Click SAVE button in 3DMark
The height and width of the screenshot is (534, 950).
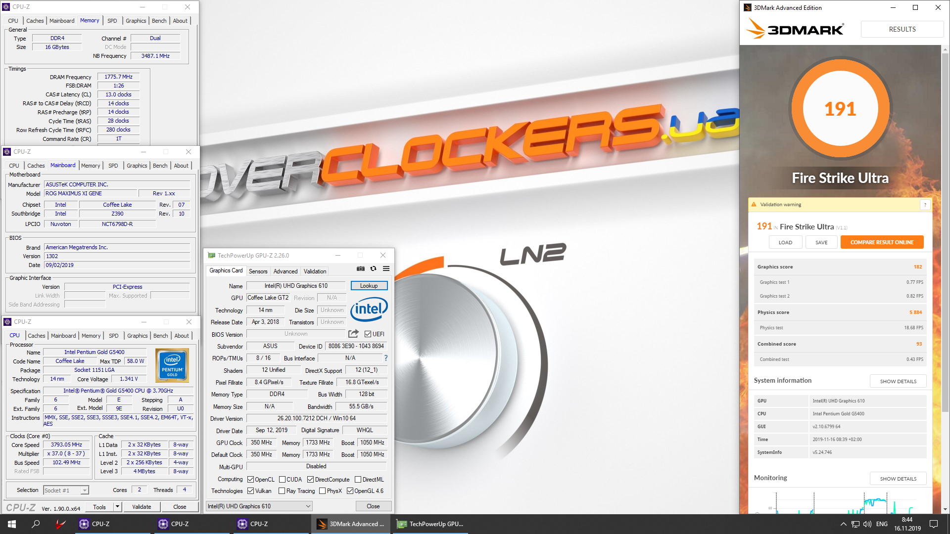[x=821, y=242]
